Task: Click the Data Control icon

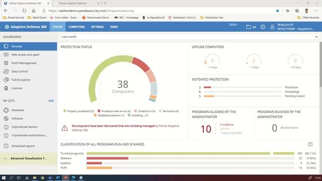Action: 6,71
